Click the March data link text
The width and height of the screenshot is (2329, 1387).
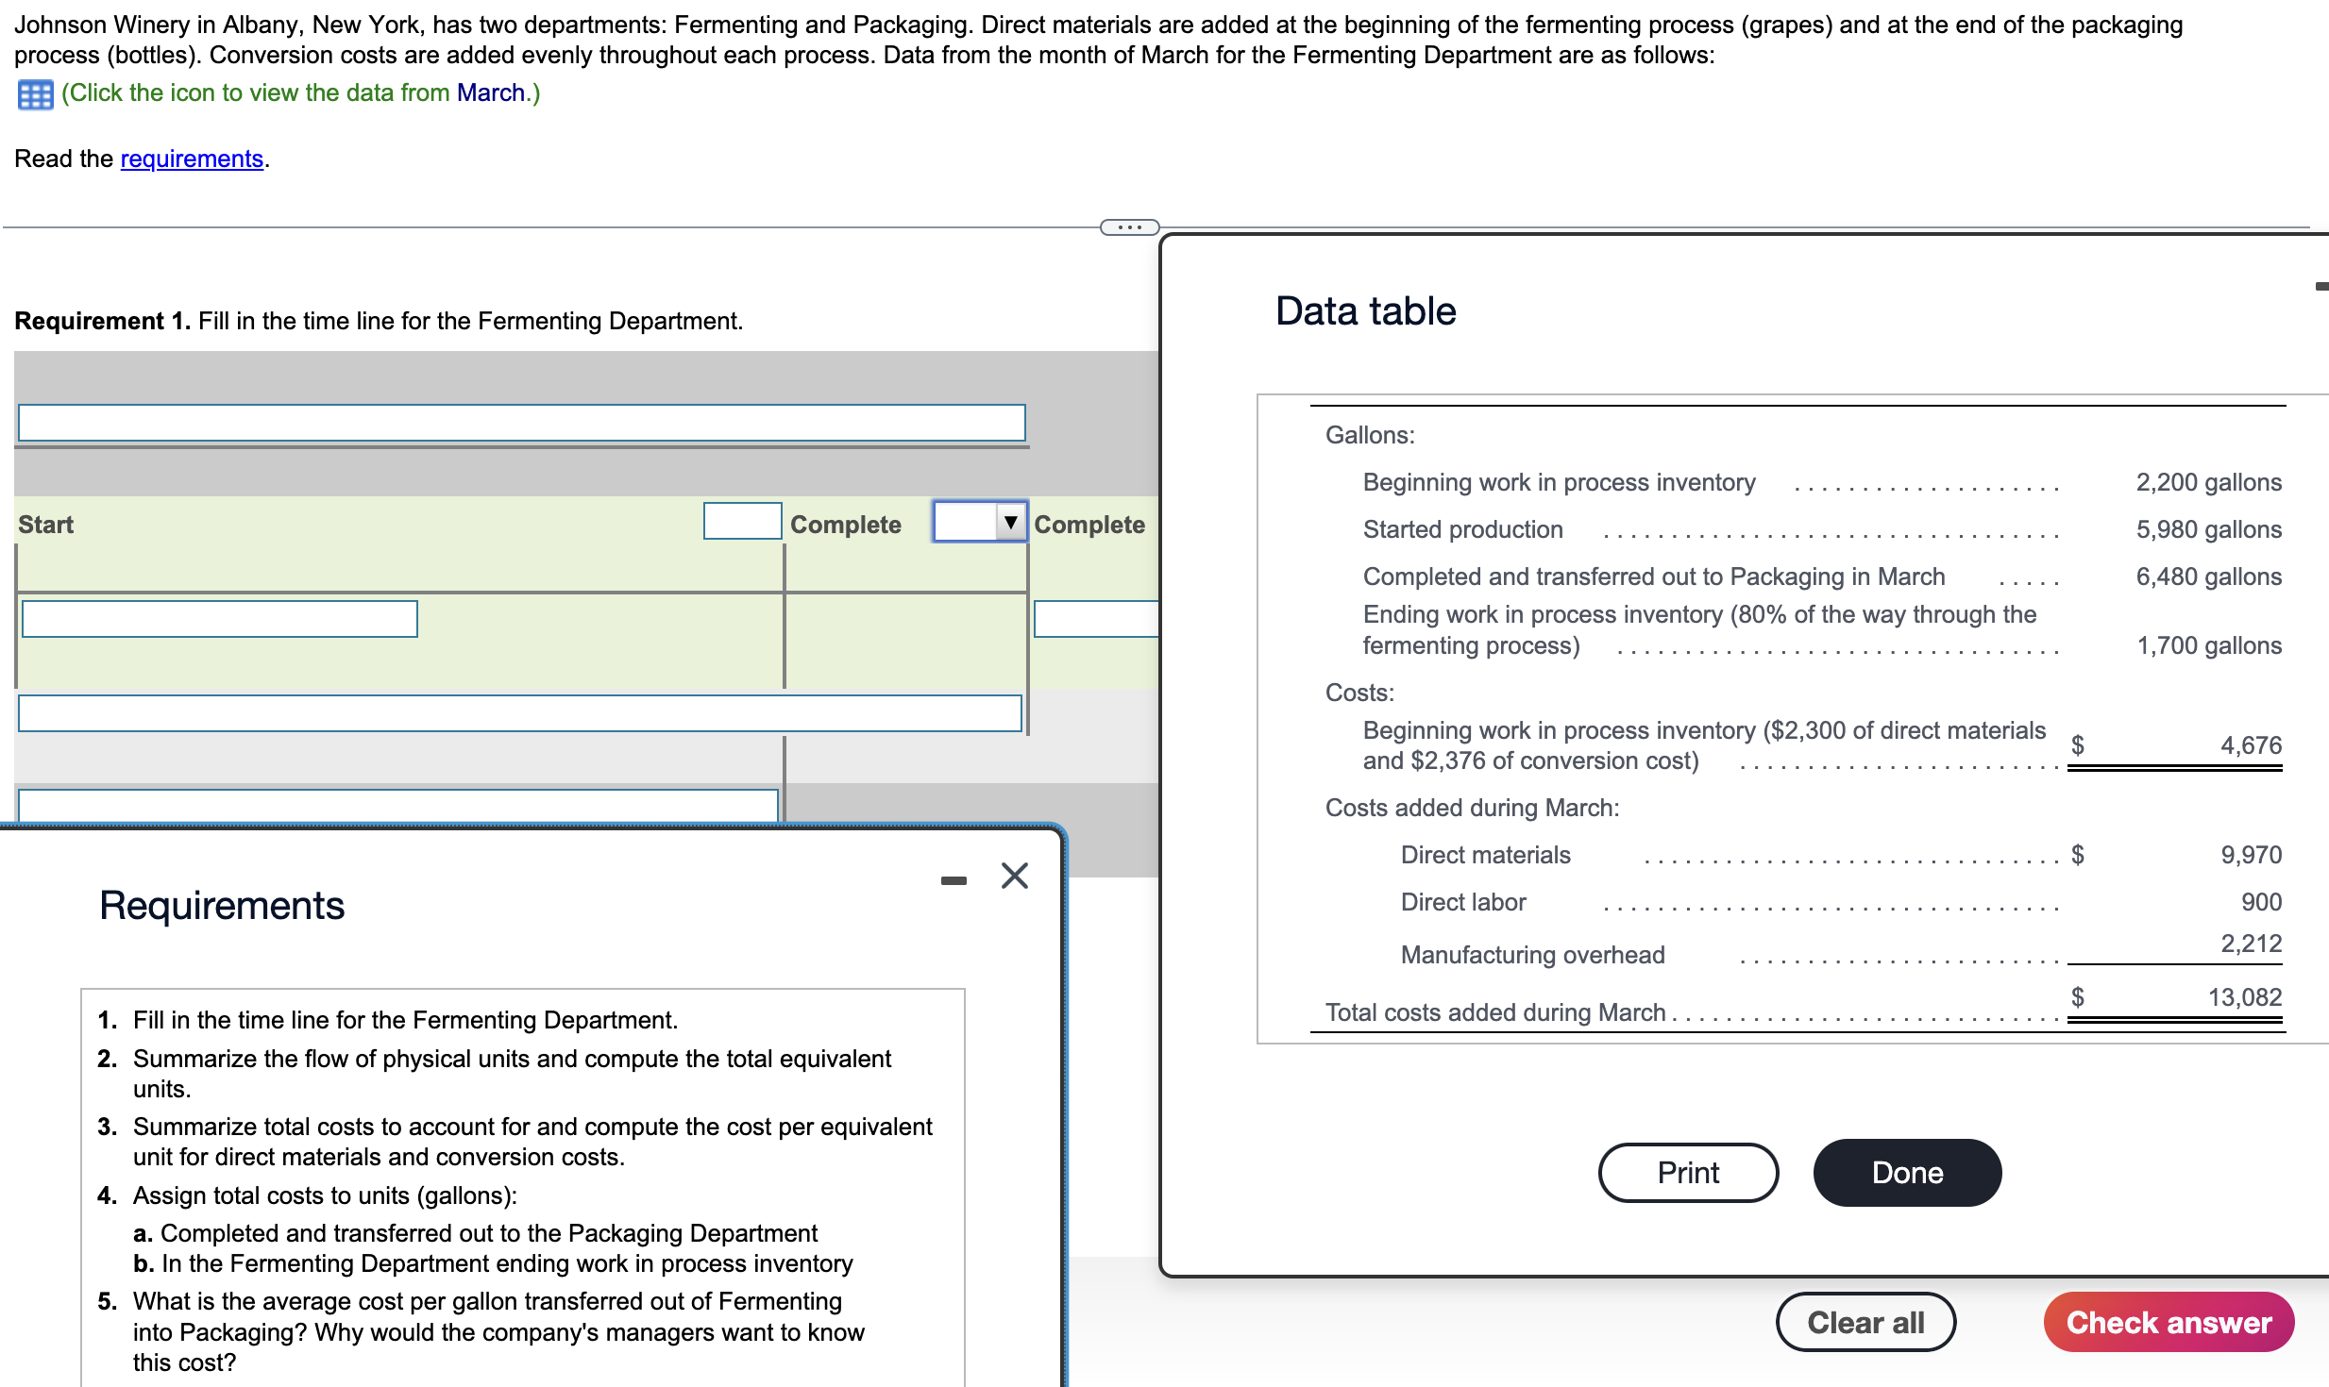tap(490, 92)
